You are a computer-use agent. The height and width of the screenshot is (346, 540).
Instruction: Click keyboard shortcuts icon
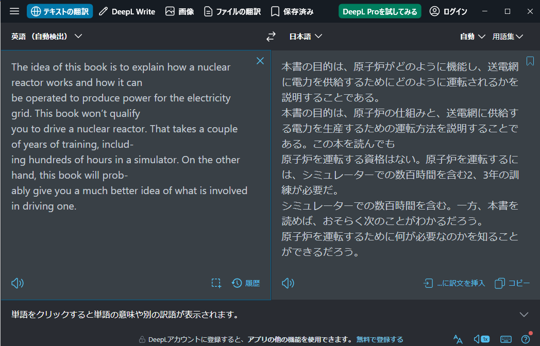(x=505, y=339)
